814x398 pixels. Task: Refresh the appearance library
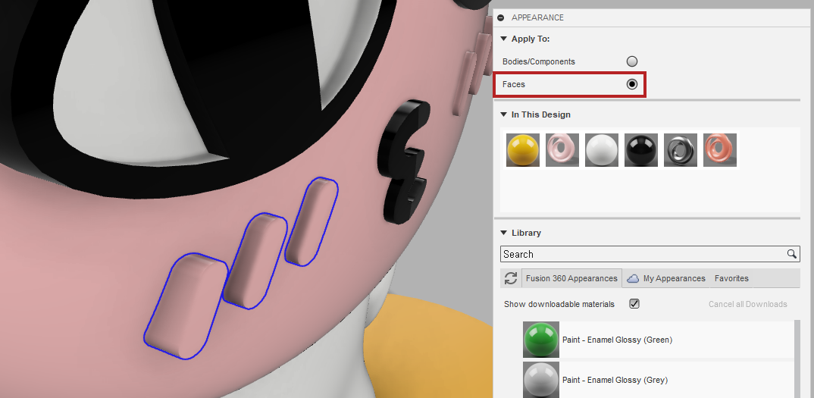(511, 278)
